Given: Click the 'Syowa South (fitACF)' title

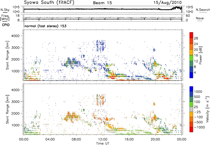Looking at the screenshot, I should click(x=49, y=2).
